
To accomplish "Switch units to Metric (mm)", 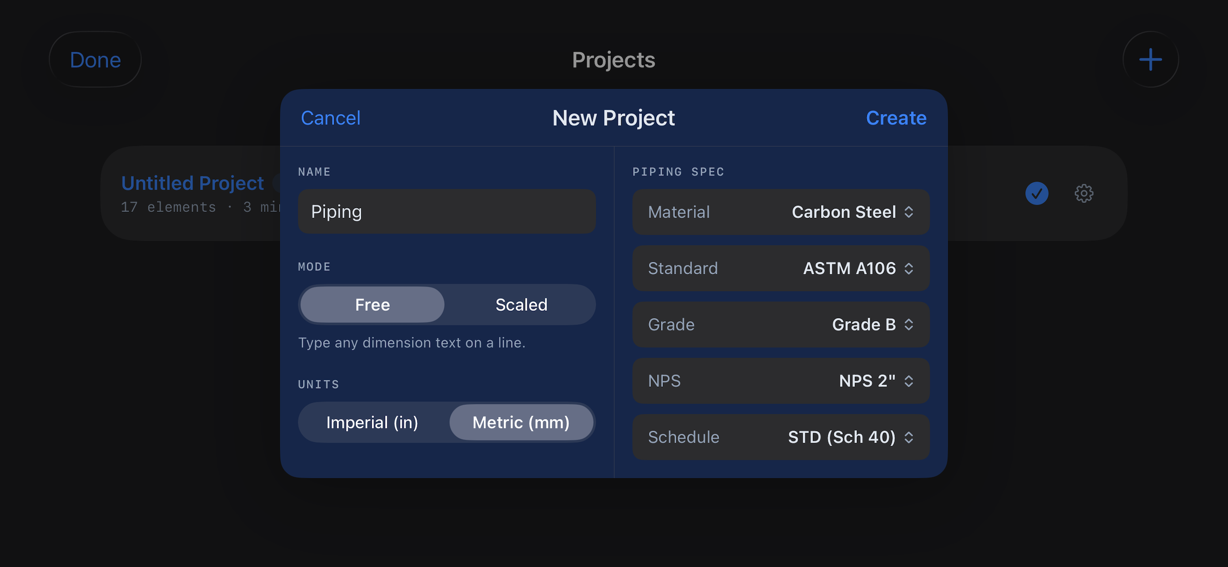I will (x=521, y=422).
